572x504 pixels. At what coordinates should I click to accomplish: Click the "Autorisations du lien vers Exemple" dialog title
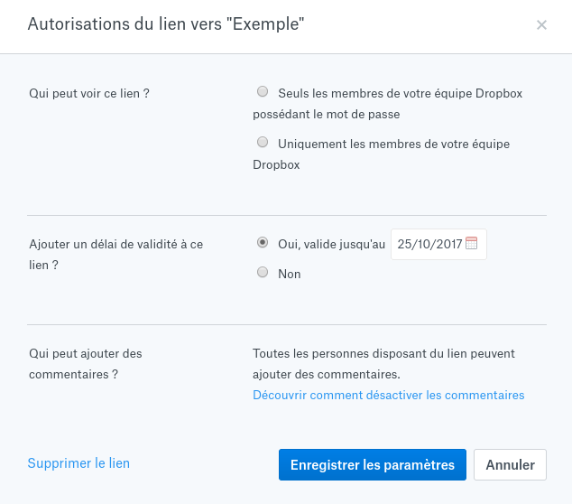[x=166, y=24]
